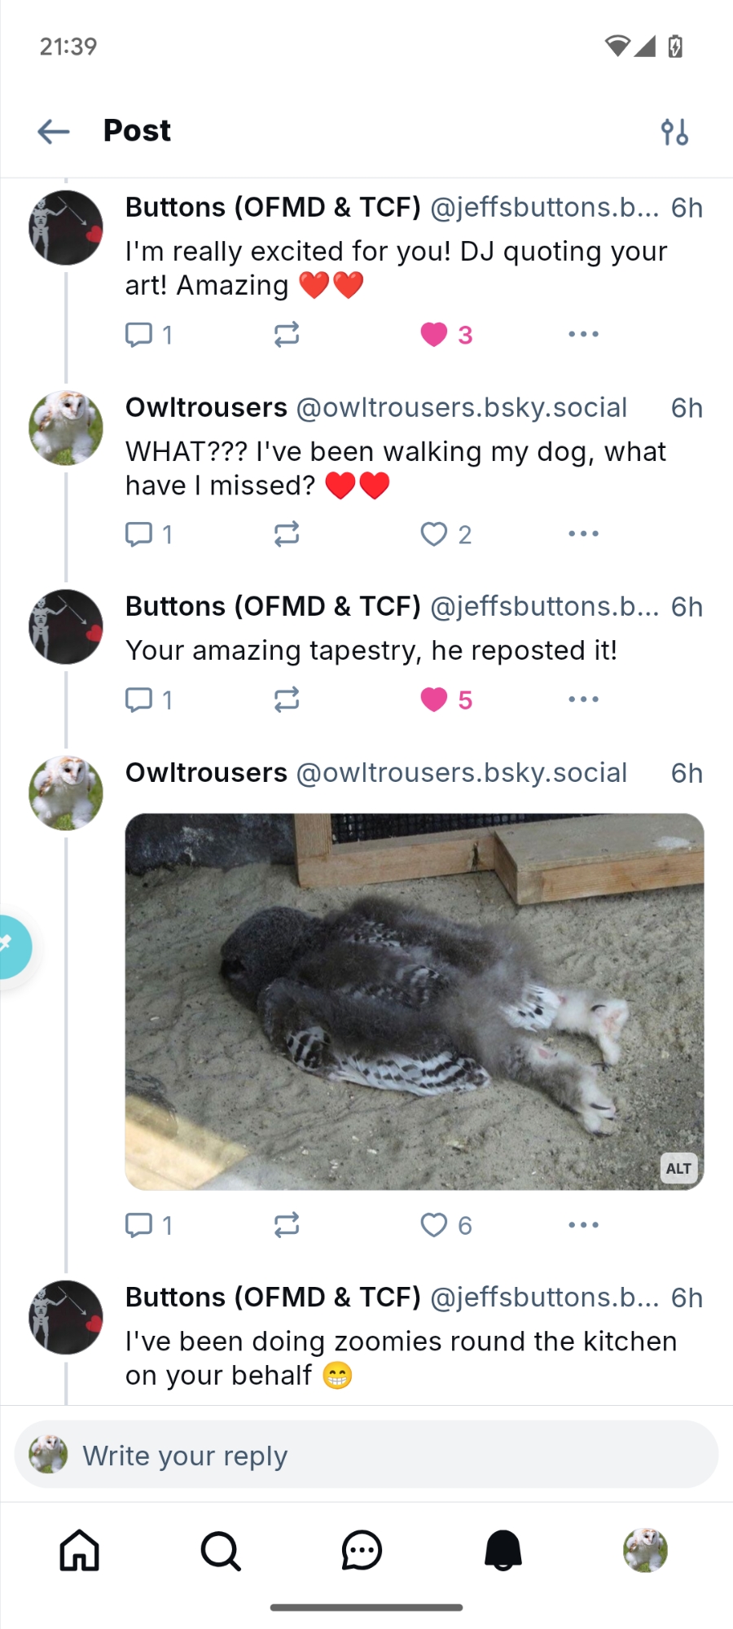
Task: Repost the owl photo post
Action: coord(287,1225)
